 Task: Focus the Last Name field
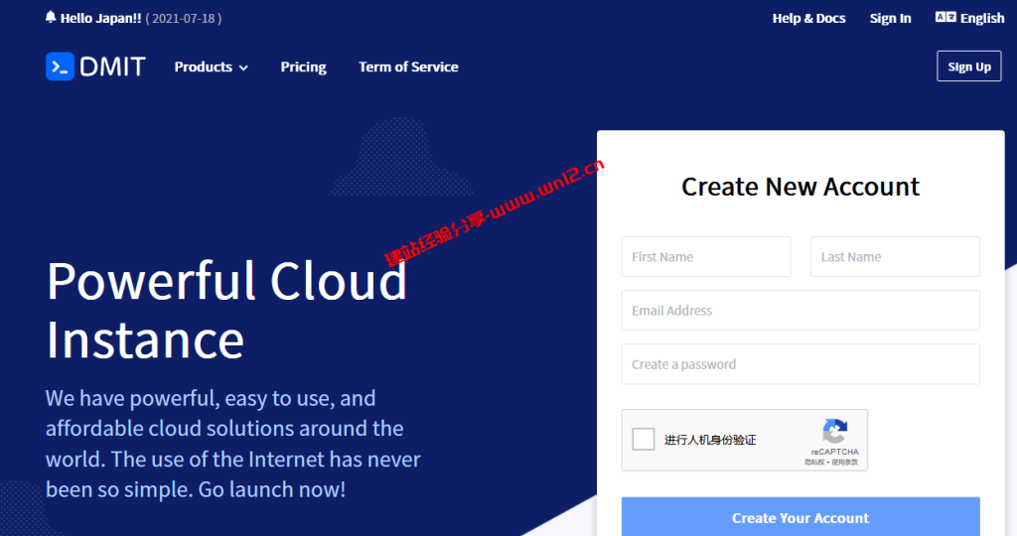[x=895, y=257]
